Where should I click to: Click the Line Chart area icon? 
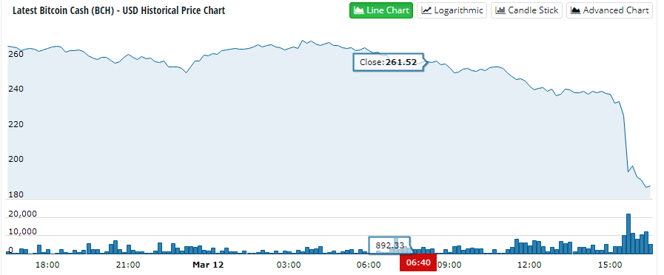(359, 10)
